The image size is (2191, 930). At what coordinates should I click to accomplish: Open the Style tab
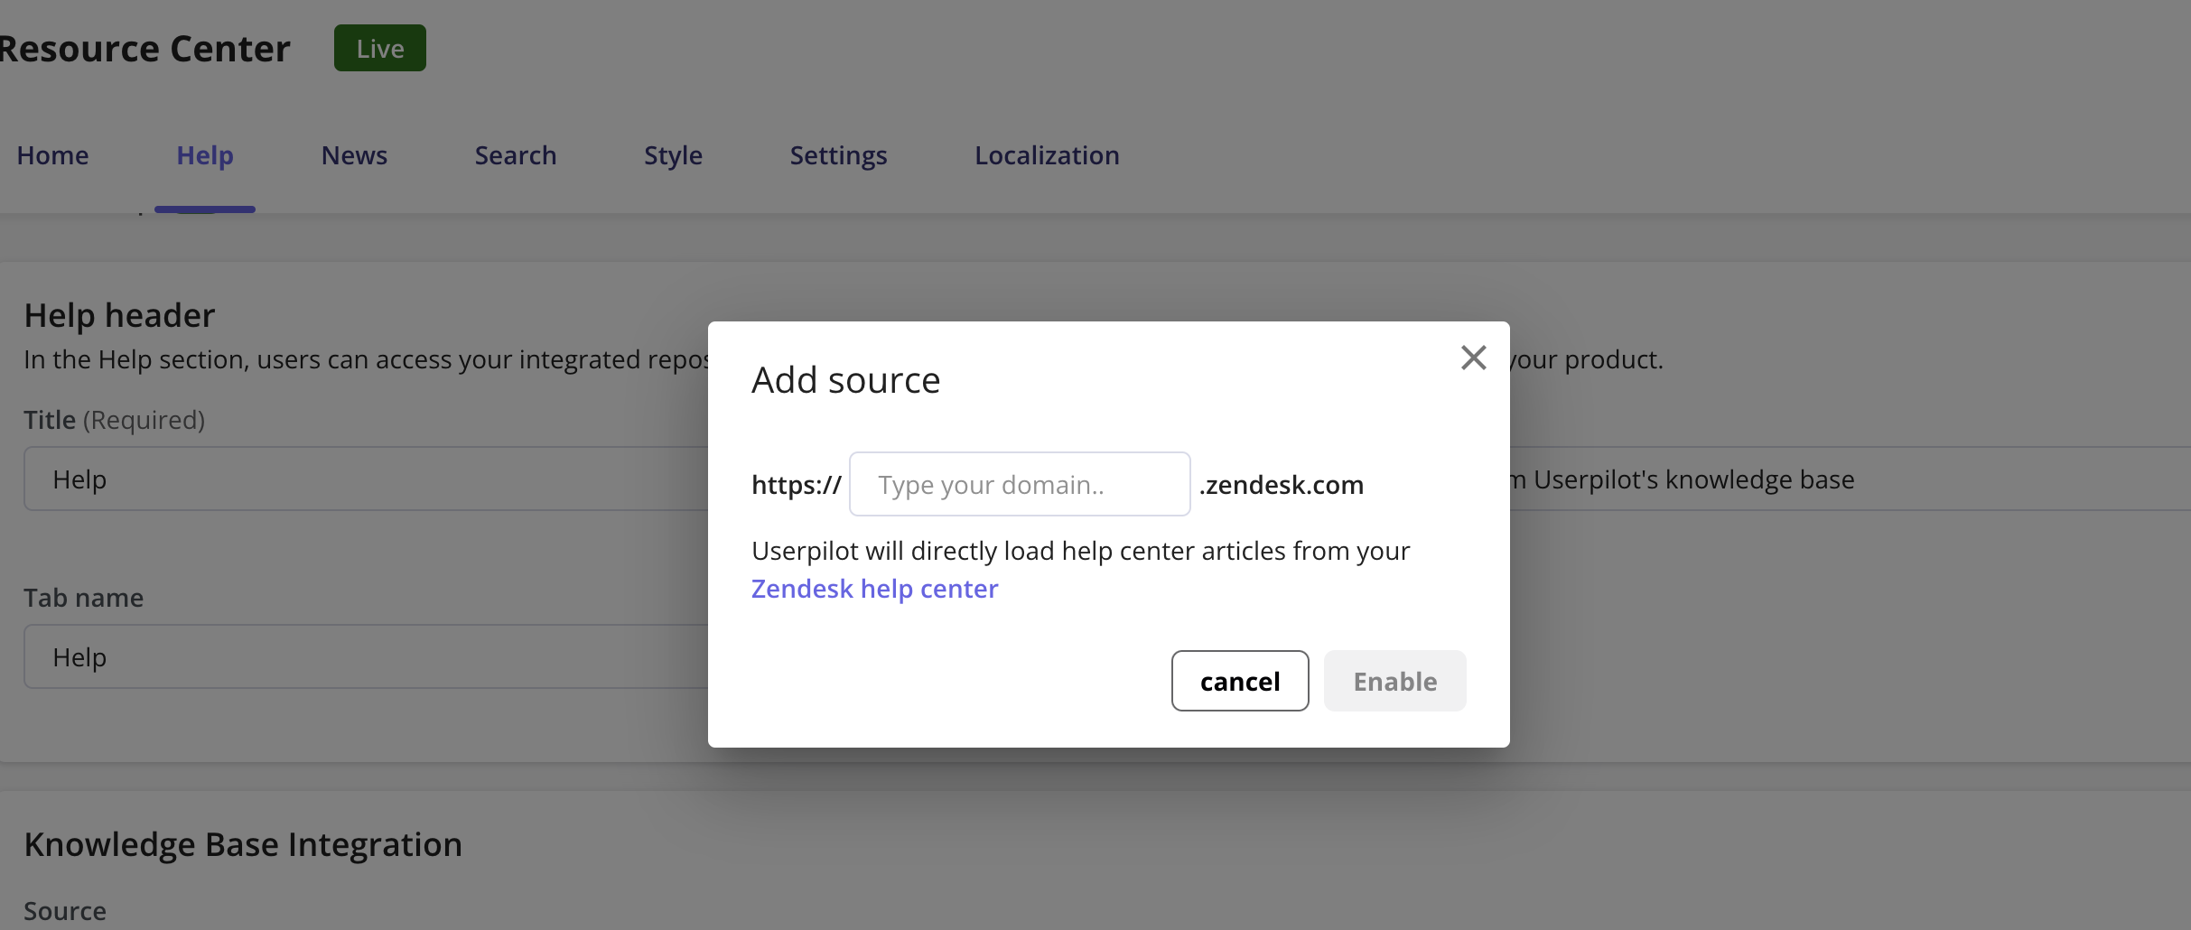(x=673, y=155)
